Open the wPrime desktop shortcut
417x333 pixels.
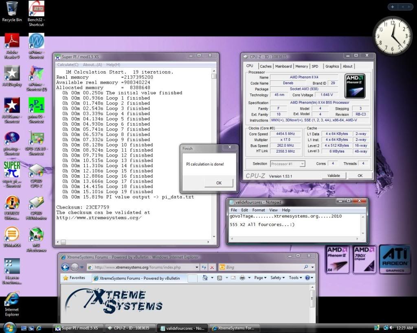(x=36, y=46)
